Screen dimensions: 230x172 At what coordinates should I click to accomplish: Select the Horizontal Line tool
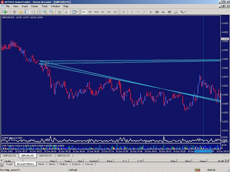point(138,12)
